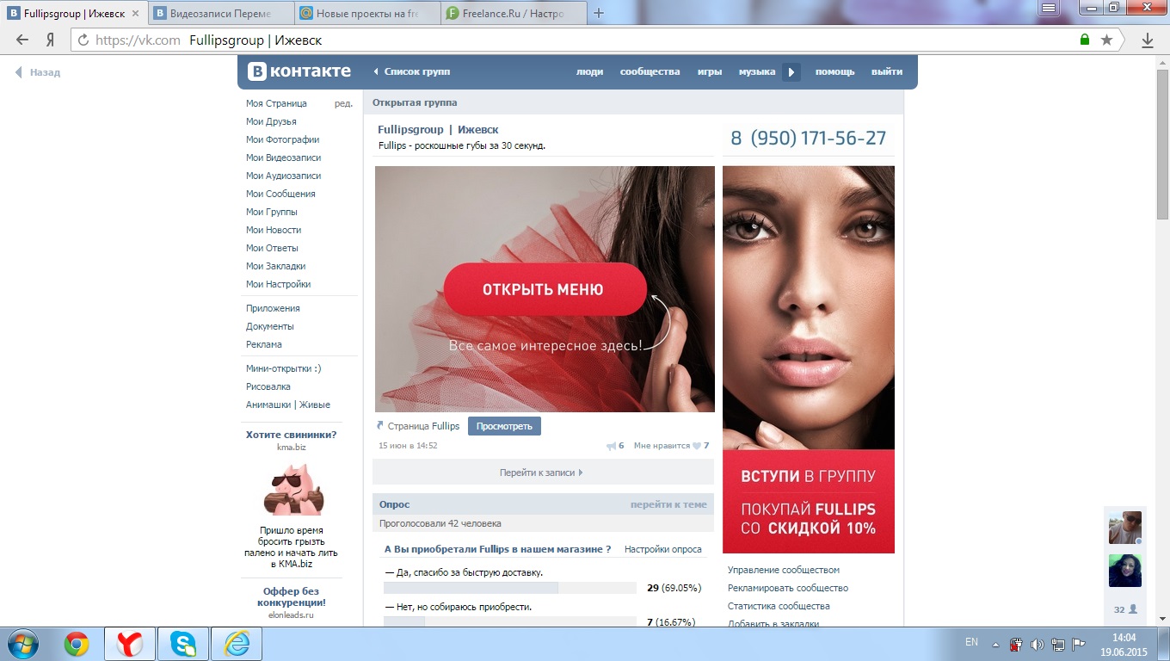Viewport: 1170px width, 661px height.
Task: Open the browser downloads arrow icon
Action: tap(1148, 40)
